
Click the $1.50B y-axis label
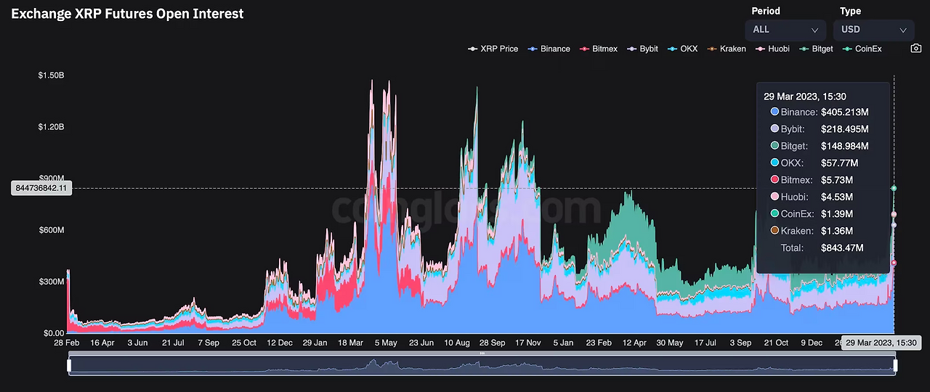point(52,75)
